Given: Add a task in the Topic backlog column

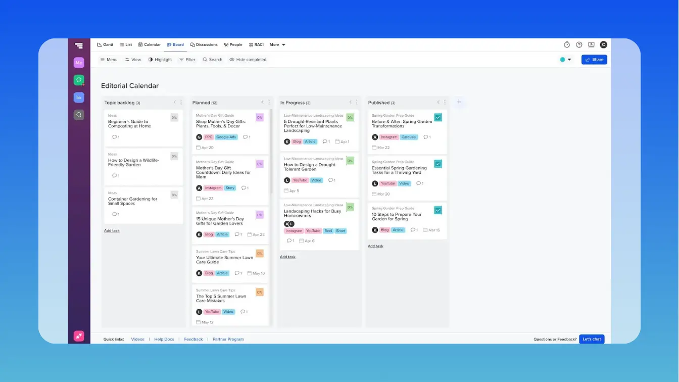Looking at the screenshot, I should coord(112,230).
